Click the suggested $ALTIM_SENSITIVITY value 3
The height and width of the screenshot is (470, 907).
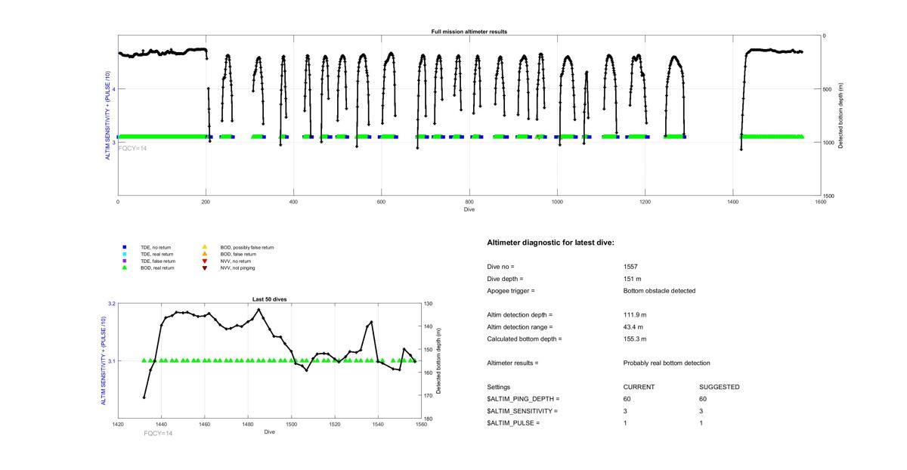[x=702, y=411]
